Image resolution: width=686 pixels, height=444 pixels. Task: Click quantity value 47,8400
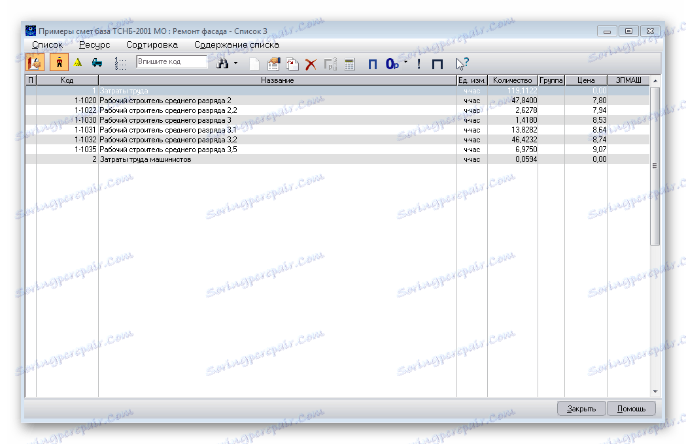[x=524, y=101]
